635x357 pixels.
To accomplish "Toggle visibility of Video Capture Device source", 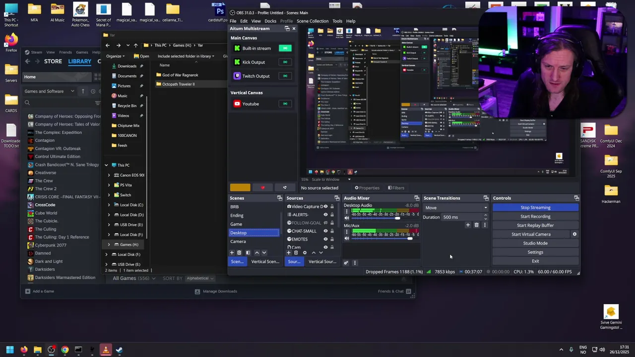I will pyautogui.click(x=325, y=206).
